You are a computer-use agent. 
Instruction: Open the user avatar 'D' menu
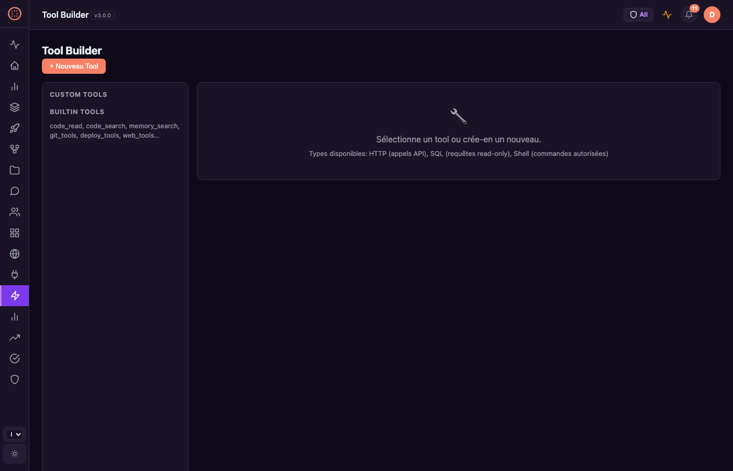pyautogui.click(x=712, y=15)
